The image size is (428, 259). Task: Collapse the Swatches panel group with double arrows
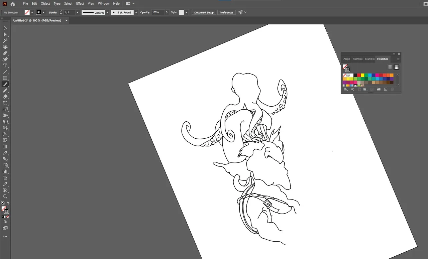pyautogui.click(x=394, y=54)
